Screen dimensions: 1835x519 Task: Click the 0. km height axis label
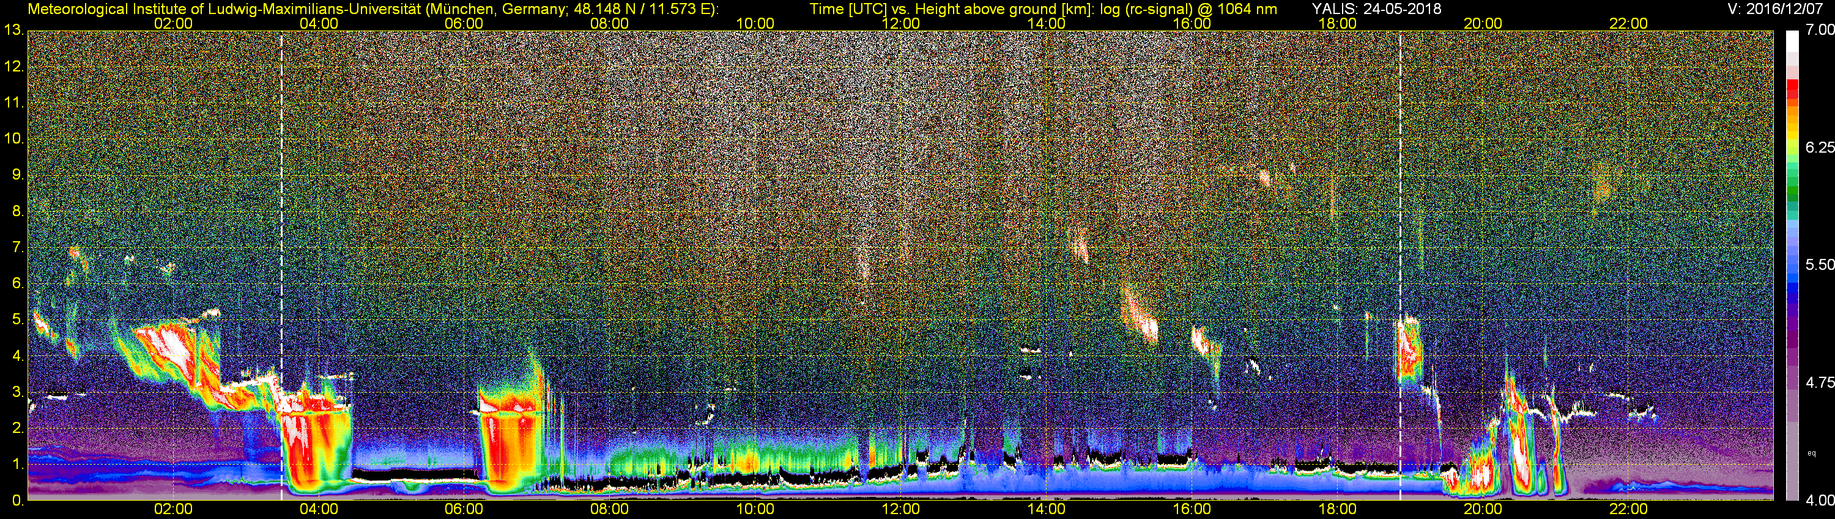point(18,501)
